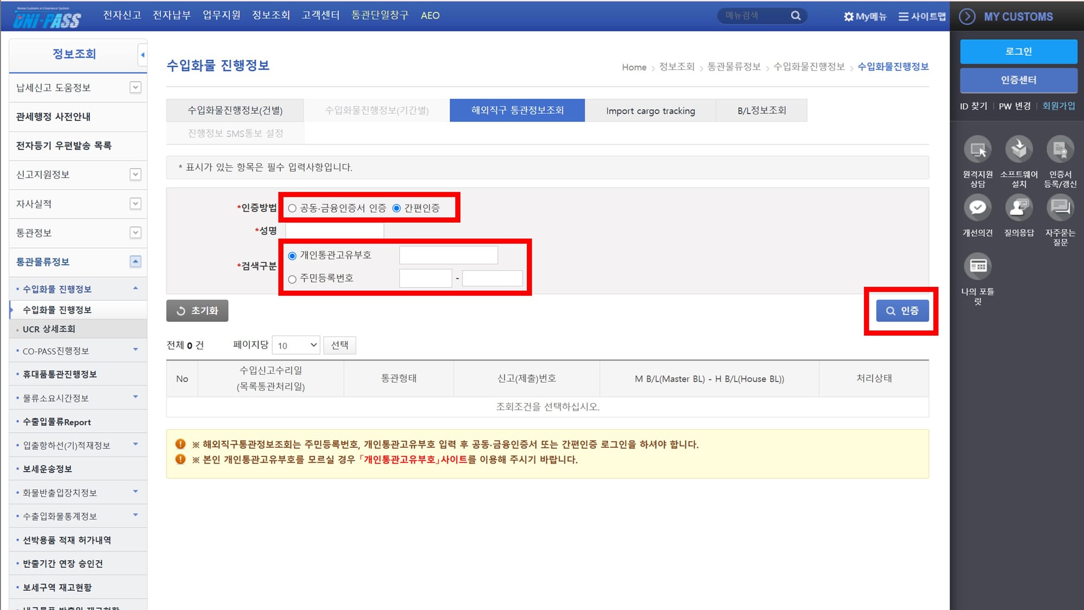Screen dimensions: 1084x610
Task: Collapse the 통관물류정보 sidebar section
Action: point(135,262)
